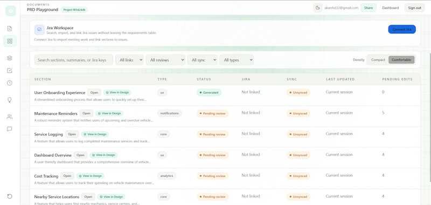Open the All reviews filter dropdown
The image size is (431, 205).
(x=165, y=60)
